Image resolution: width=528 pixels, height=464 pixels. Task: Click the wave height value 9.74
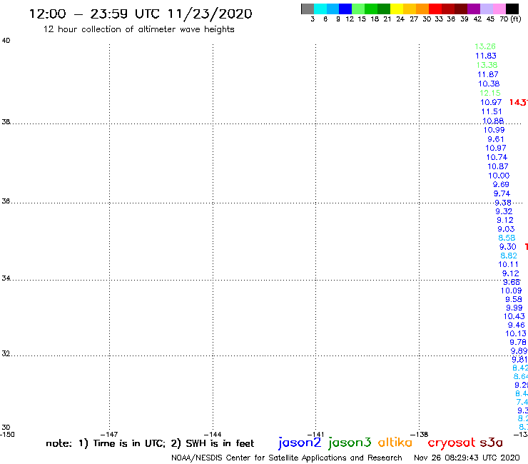click(502, 193)
